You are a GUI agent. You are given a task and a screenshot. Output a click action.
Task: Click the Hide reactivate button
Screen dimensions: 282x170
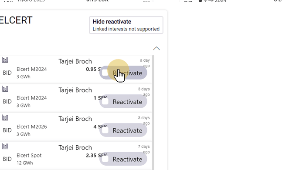[x=126, y=25]
